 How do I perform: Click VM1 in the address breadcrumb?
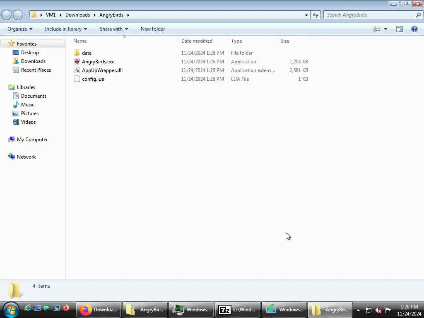tap(51, 15)
